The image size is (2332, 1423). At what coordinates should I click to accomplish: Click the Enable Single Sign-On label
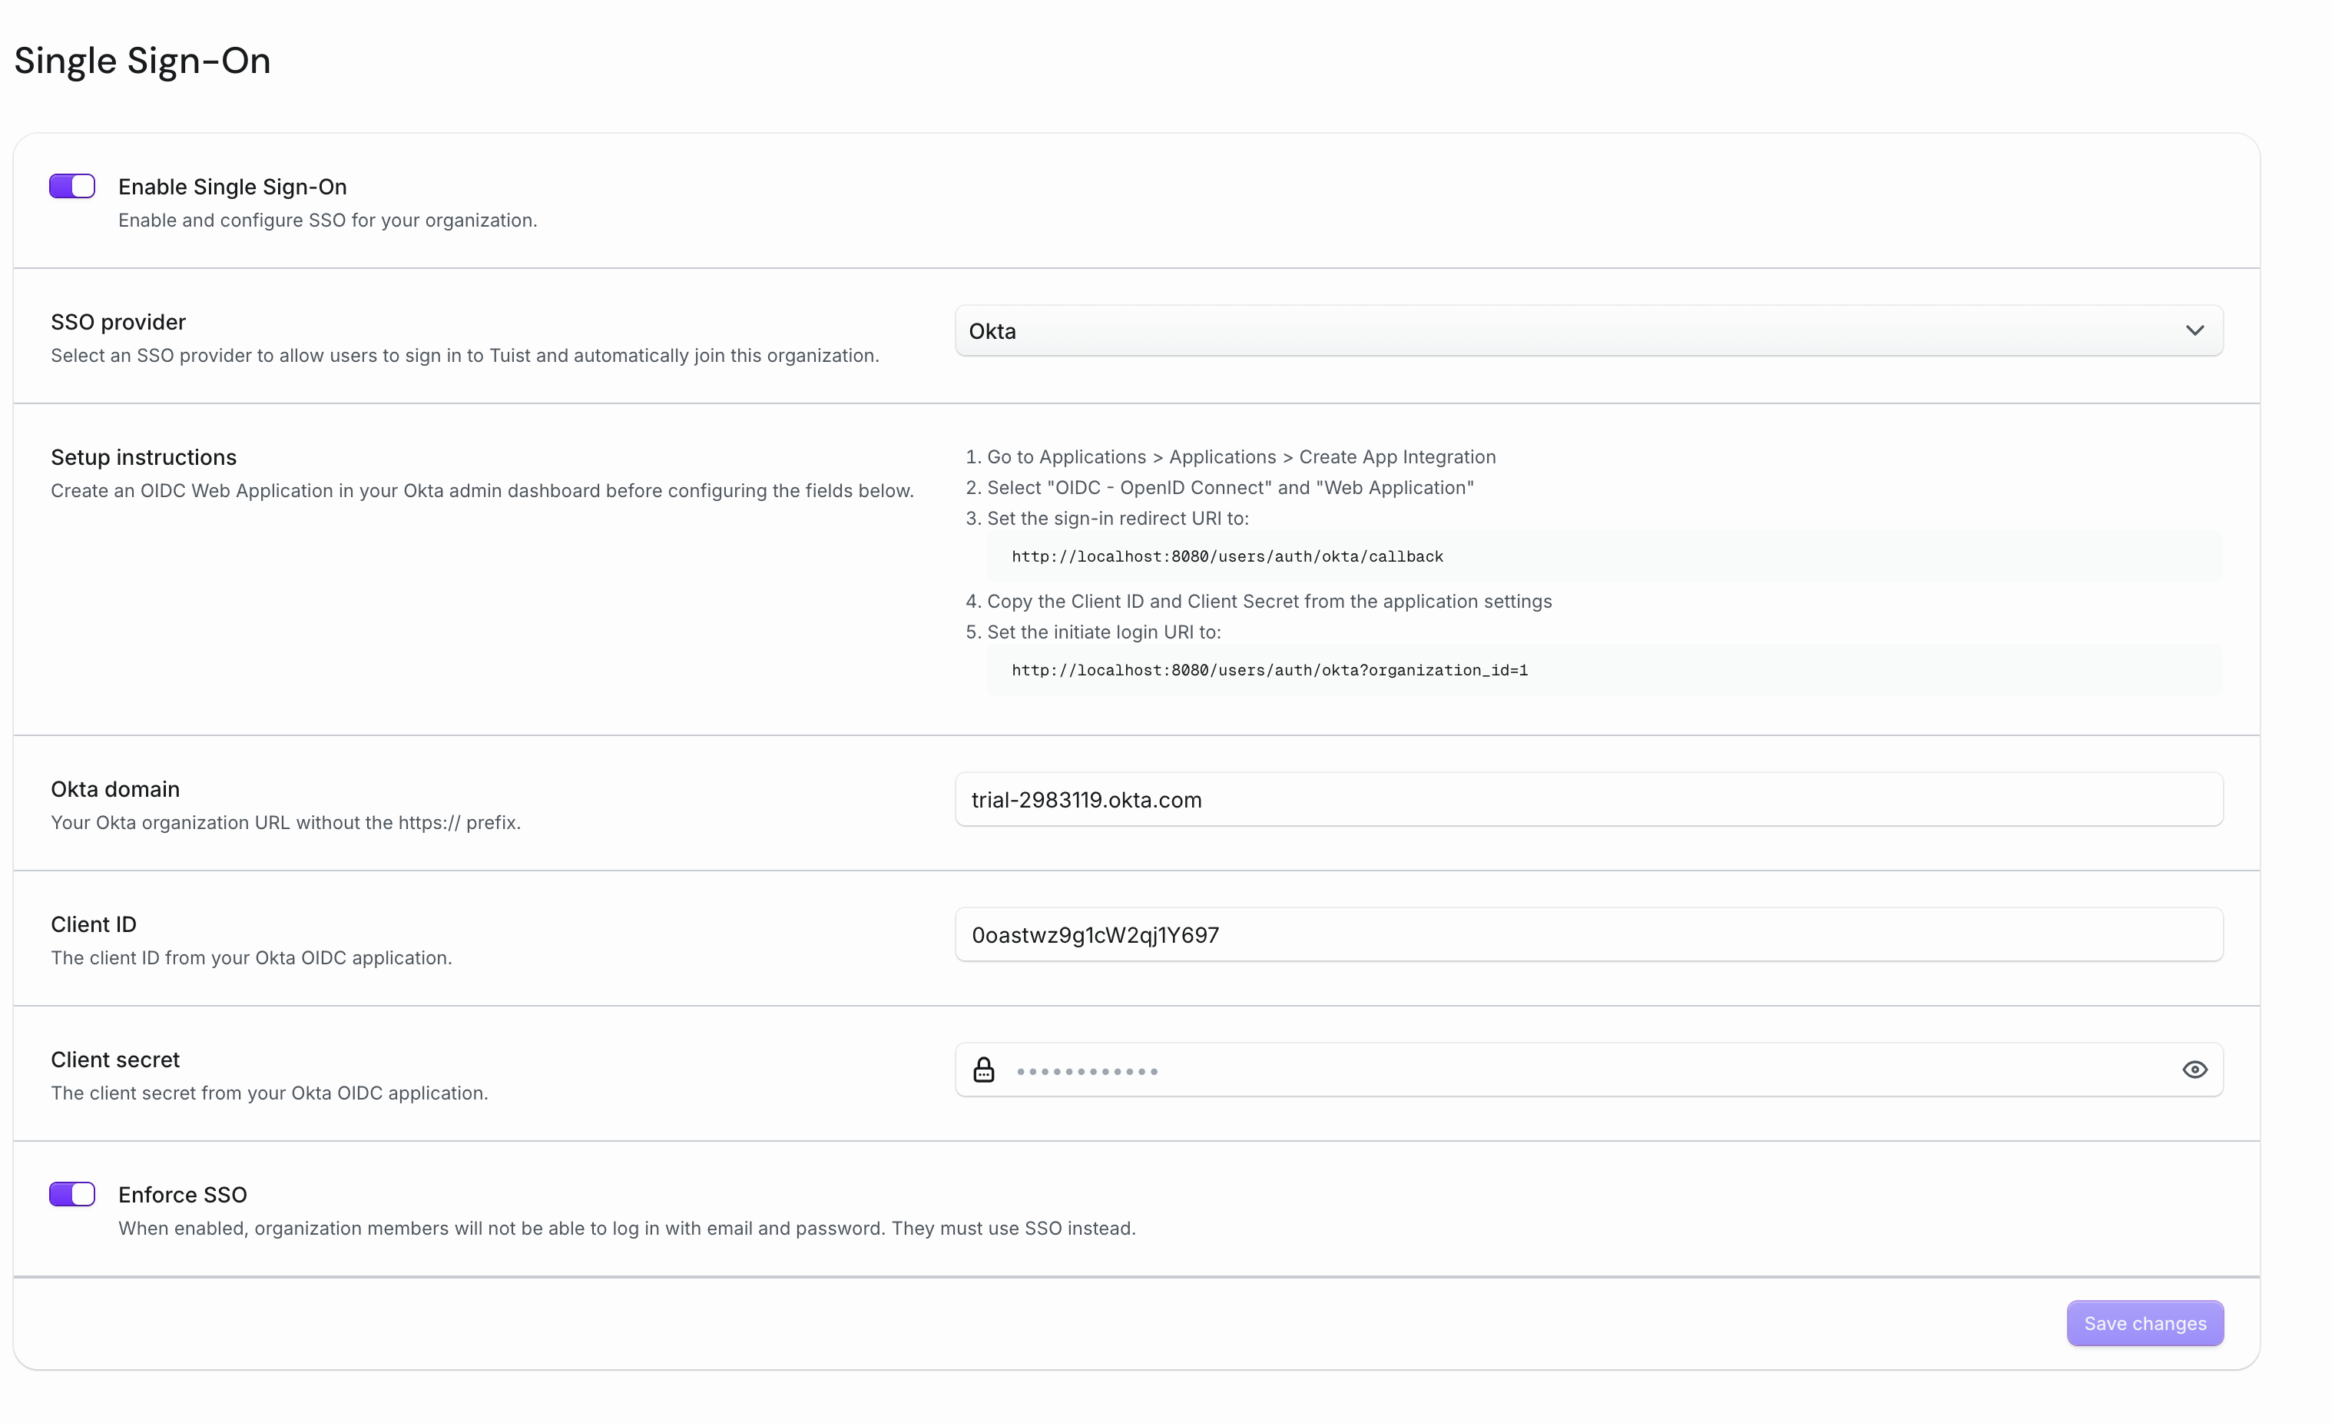click(232, 187)
